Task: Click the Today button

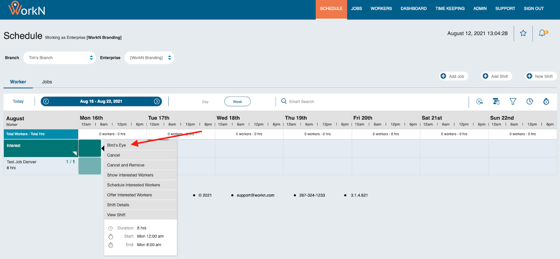Action: point(18,101)
